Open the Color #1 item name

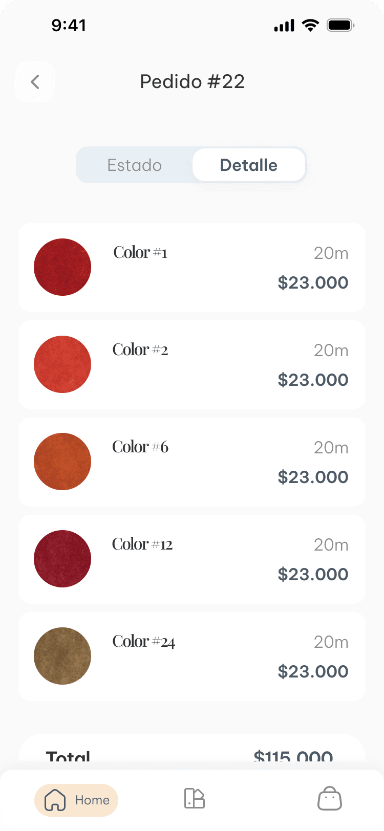point(140,253)
